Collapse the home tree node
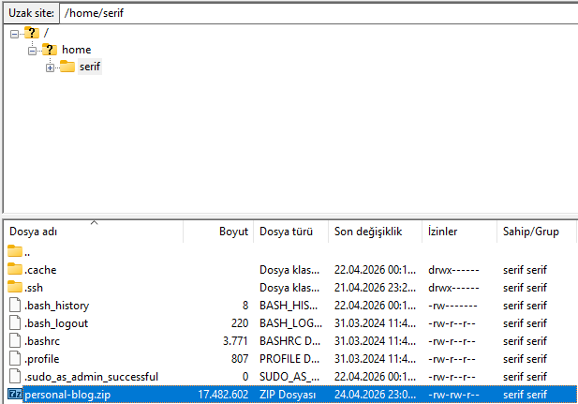Viewport: 578px width, 404px height. pyautogui.click(x=33, y=51)
